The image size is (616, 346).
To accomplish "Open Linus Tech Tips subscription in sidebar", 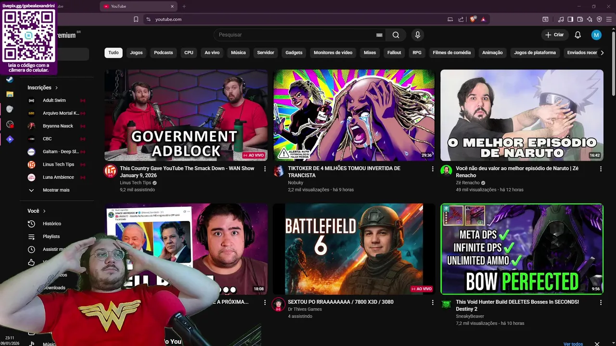I will [57, 164].
